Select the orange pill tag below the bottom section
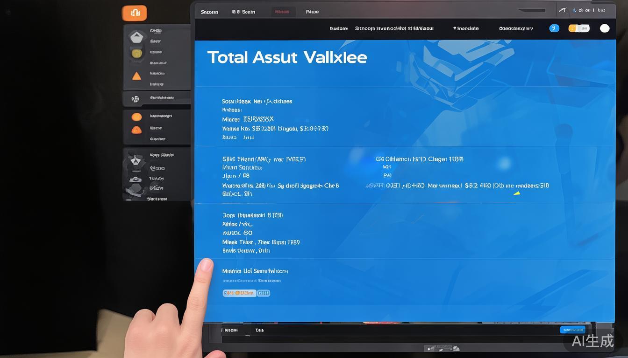Image resolution: width=628 pixels, height=358 pixels. tap(239, 293)
